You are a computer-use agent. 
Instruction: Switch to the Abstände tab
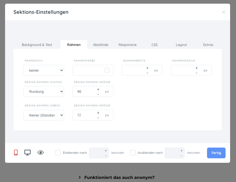pos(100,45)
